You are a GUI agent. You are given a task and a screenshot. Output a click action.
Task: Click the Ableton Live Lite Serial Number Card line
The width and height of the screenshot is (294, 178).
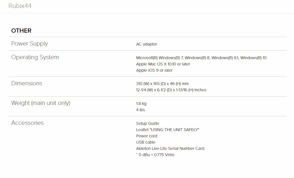170,149
